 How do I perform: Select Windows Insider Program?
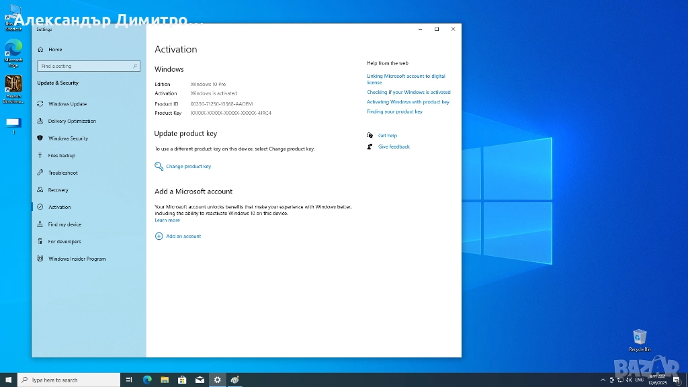(x=77, y=259)
